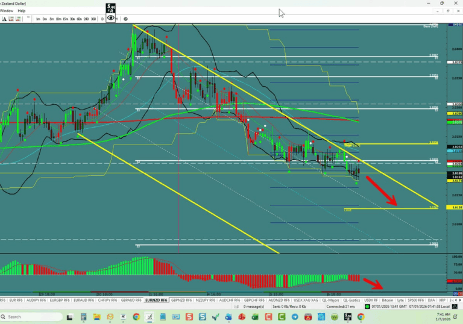Click the messages envelope icon in status bar
463x324 pixels.
(x=236, y=307)
